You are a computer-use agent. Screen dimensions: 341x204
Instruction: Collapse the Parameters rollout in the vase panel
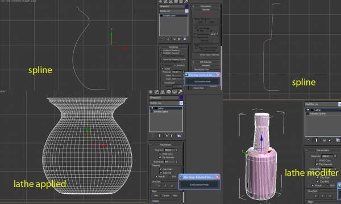click(166, 144)
